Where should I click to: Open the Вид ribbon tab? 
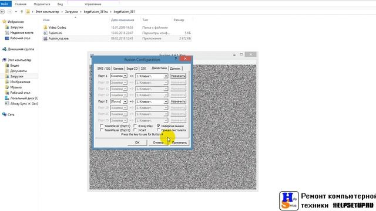[60, 4]
